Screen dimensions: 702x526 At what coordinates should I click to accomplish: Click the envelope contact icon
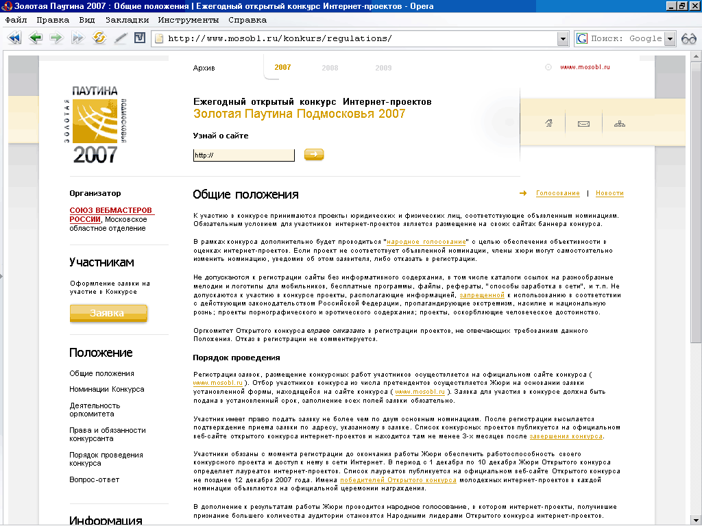click(x=583, y=124)
